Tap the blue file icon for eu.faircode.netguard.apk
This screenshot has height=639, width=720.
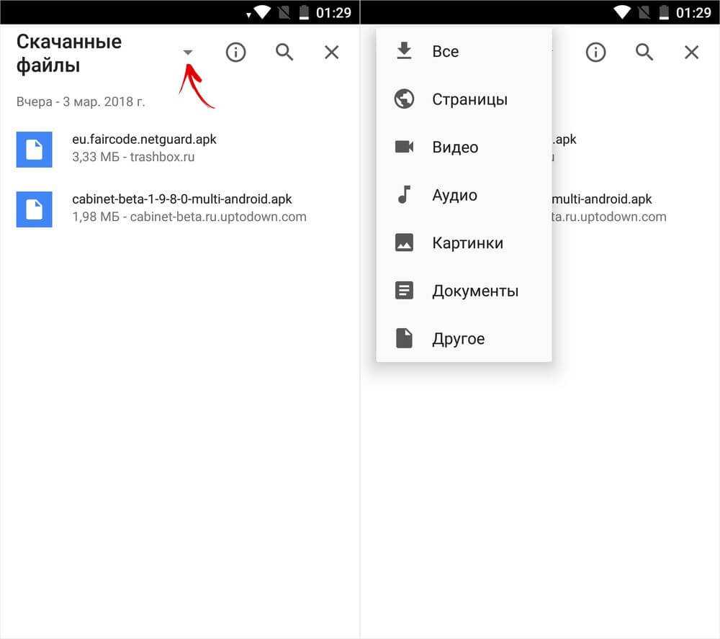point(34,150)
